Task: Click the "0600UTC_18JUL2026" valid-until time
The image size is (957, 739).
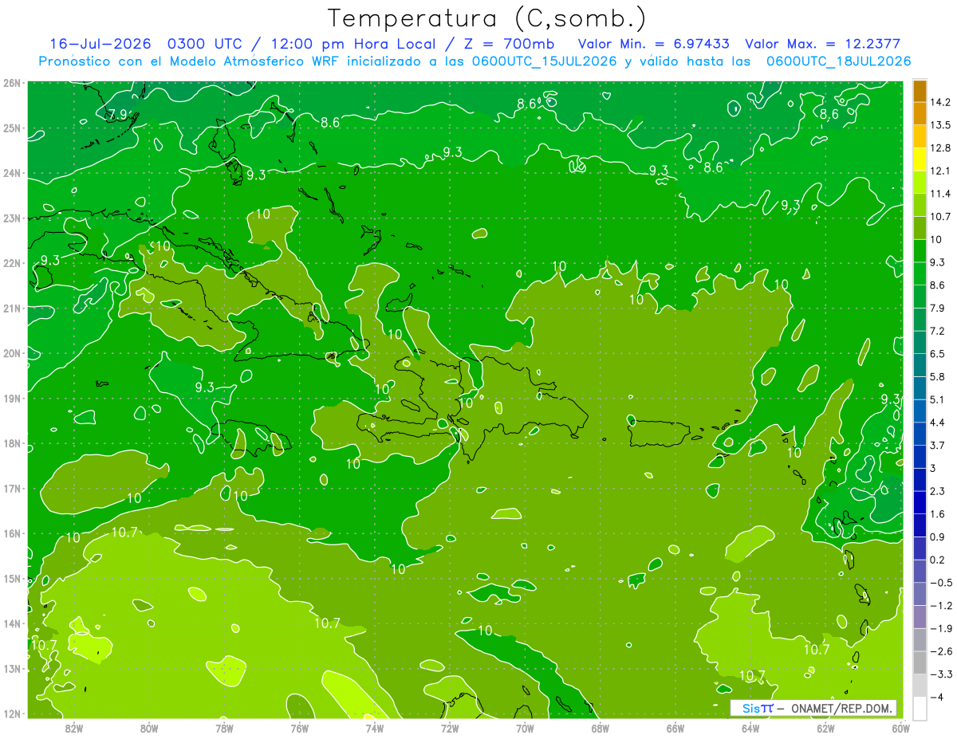Action: tap(838, 61)
